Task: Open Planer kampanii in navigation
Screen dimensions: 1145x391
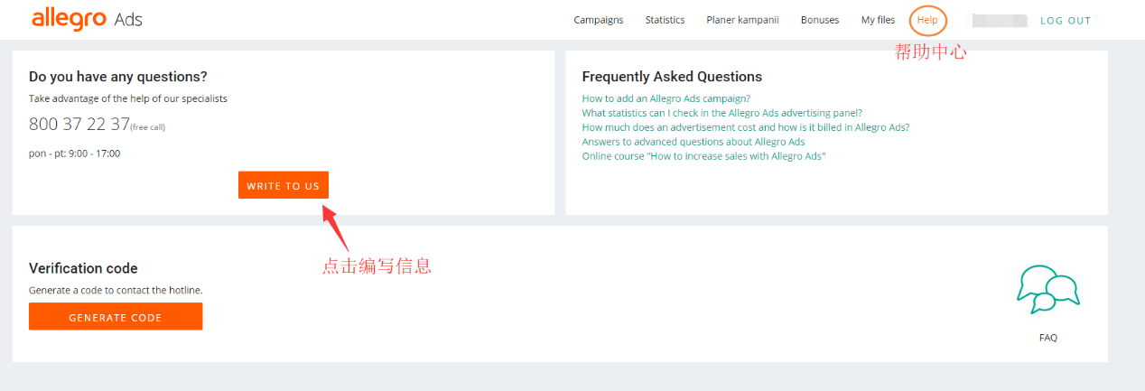Action: pos(742,20)
